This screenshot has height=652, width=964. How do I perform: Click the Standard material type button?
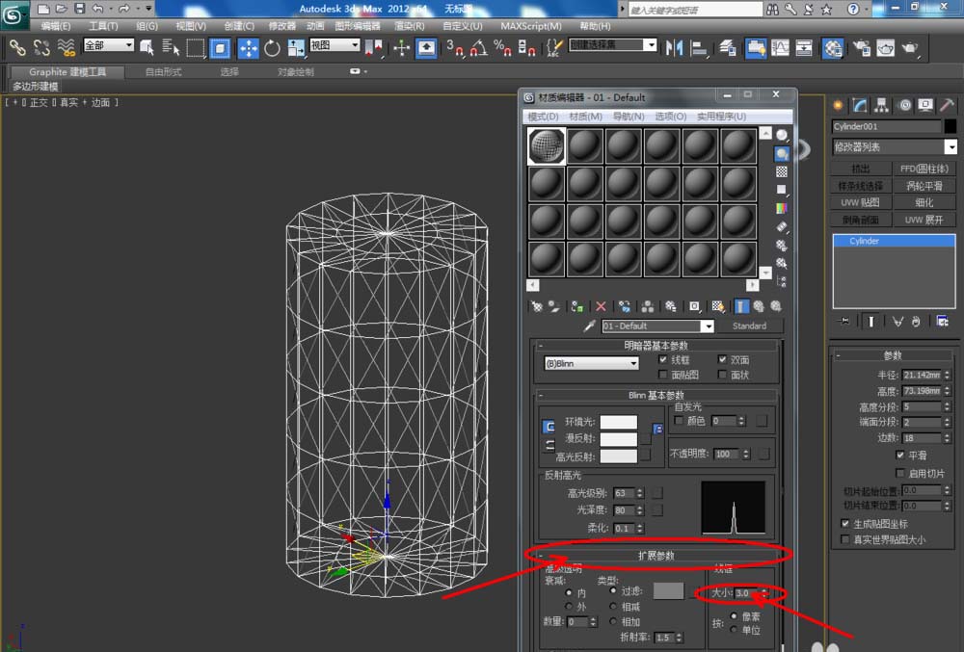point(749,326)
